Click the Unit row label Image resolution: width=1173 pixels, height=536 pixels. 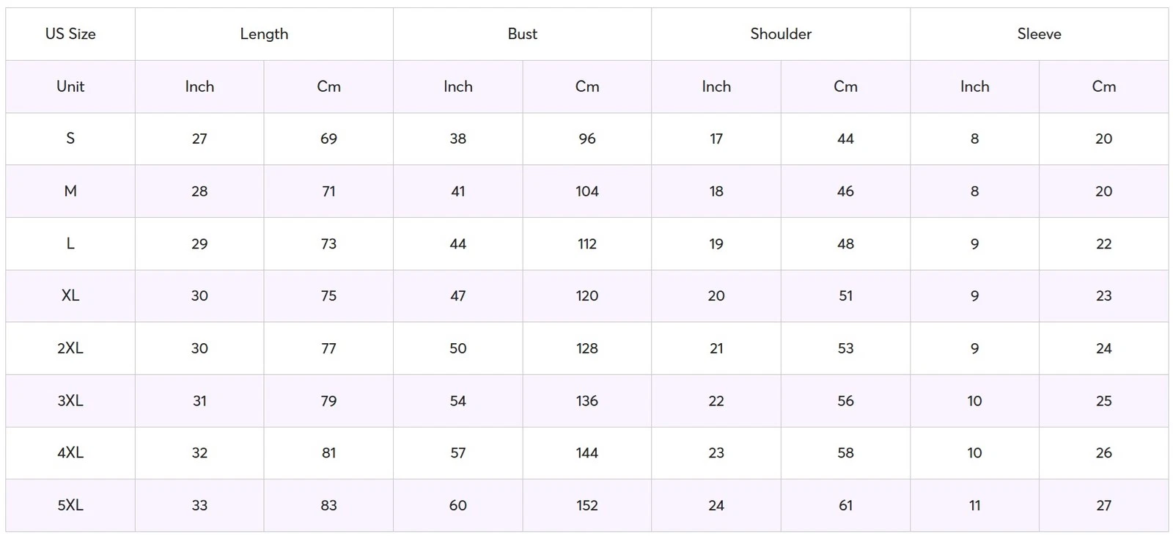pos(70,87)
